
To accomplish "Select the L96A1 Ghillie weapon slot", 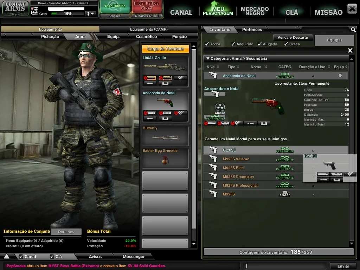I will pos(165,71).
